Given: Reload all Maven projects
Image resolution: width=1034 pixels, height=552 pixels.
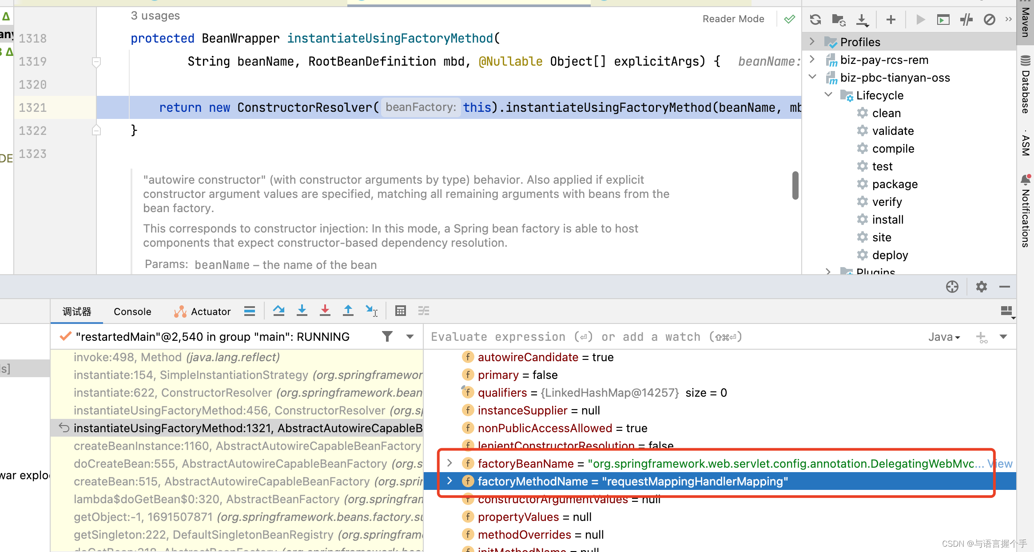Looking at the screenshot, I should (x=815, y=20).
